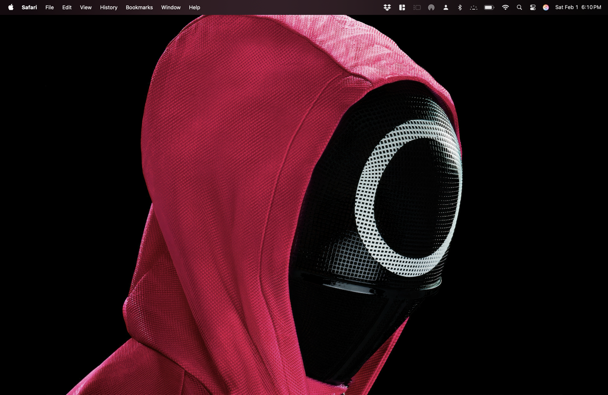Open the Bluetooth status menu
Image resolution: width=608 pixels, height=395 pixels.
pyautogui.click(x=460, y=7)
